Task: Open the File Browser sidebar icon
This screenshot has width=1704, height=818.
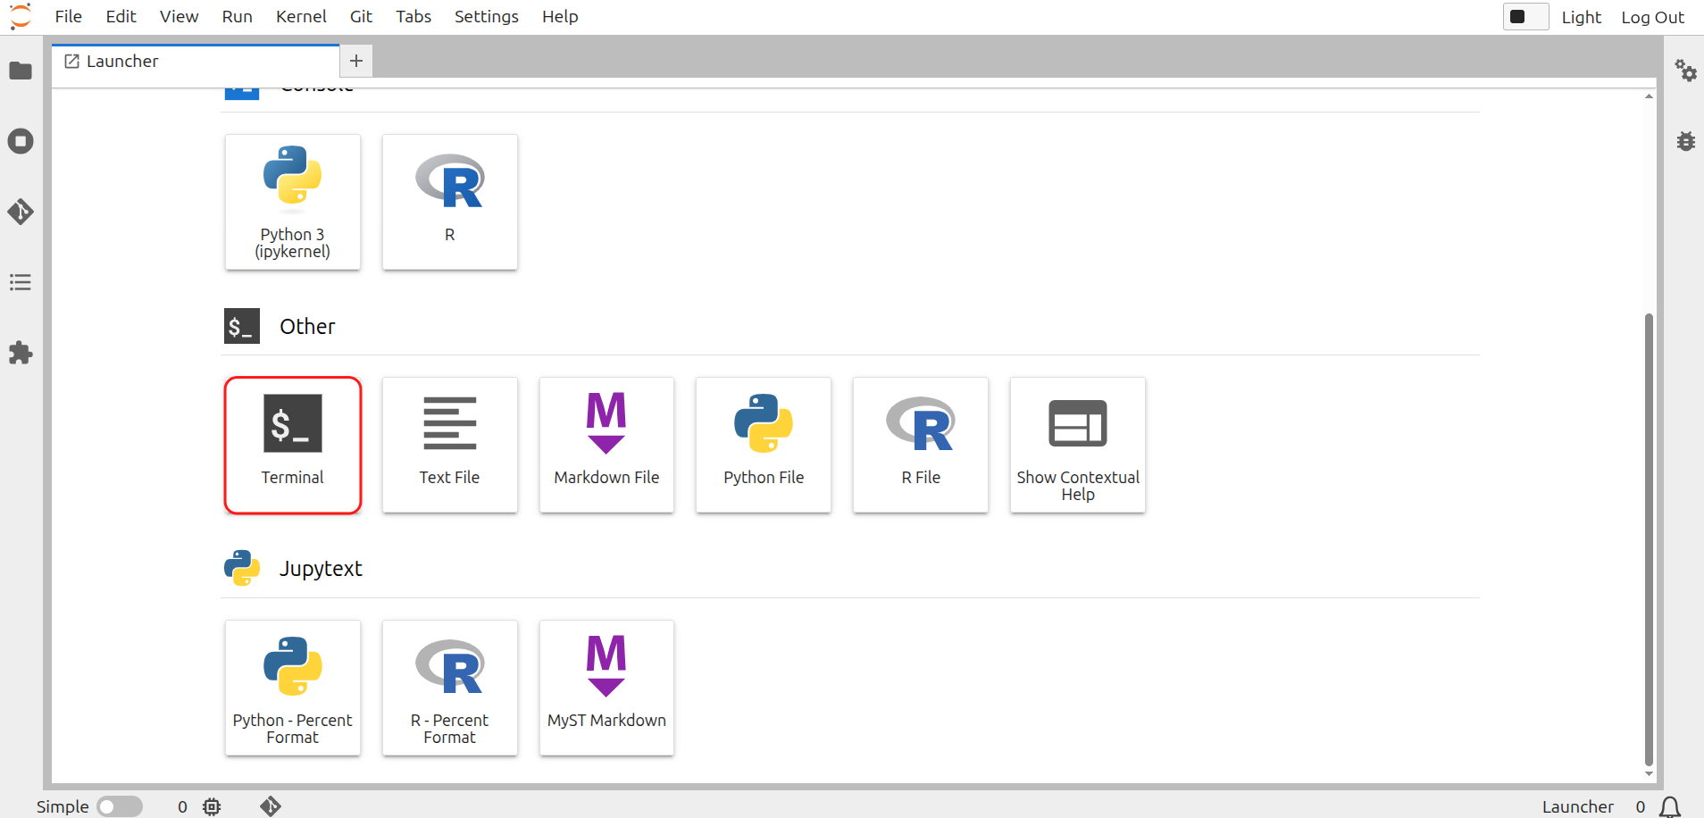Action: [x=21, y=71]
